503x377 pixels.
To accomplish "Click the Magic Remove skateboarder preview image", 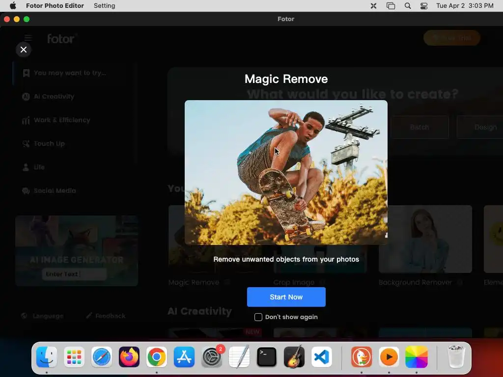I will (x=286, y=172).
